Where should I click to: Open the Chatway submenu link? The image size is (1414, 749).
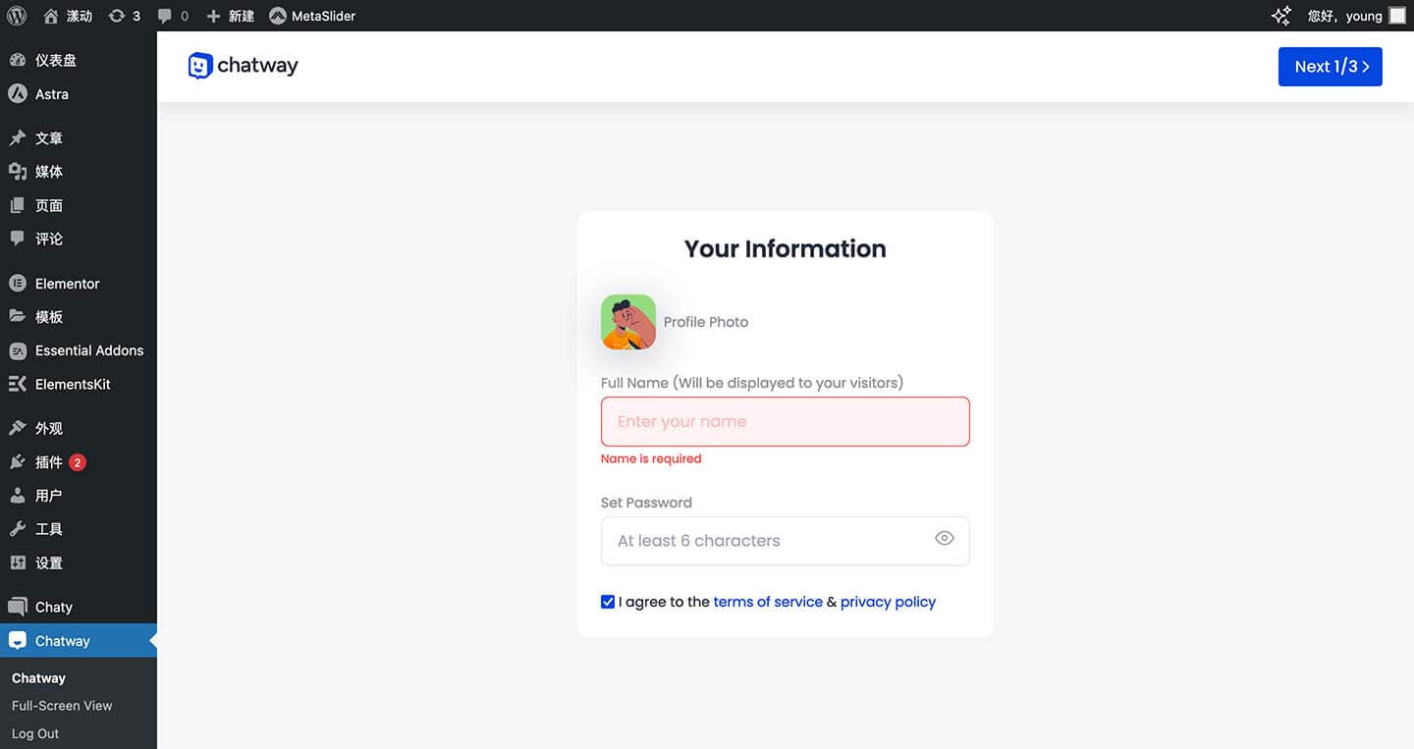pyautogui.click(x=38, y=678)
